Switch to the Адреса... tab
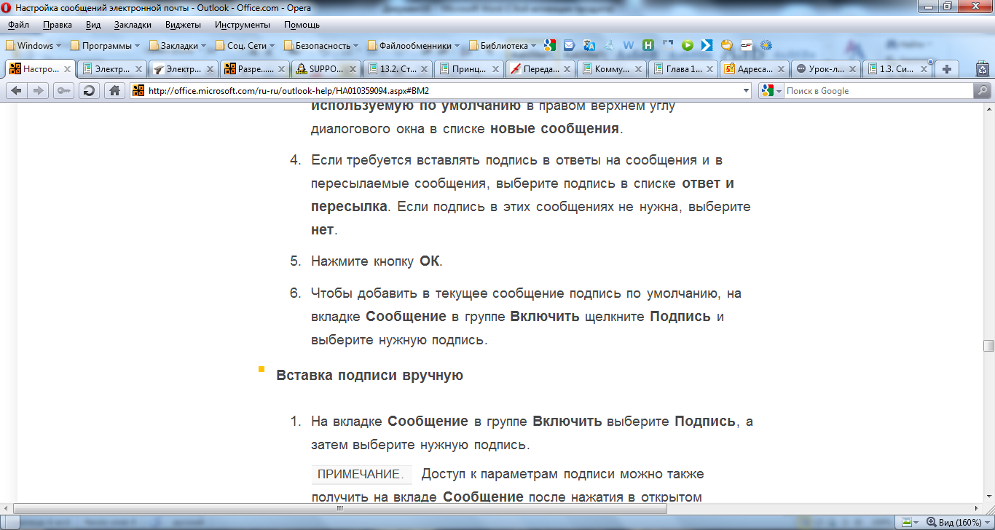Viewport: 995px width, 530px height. (754, 69)
